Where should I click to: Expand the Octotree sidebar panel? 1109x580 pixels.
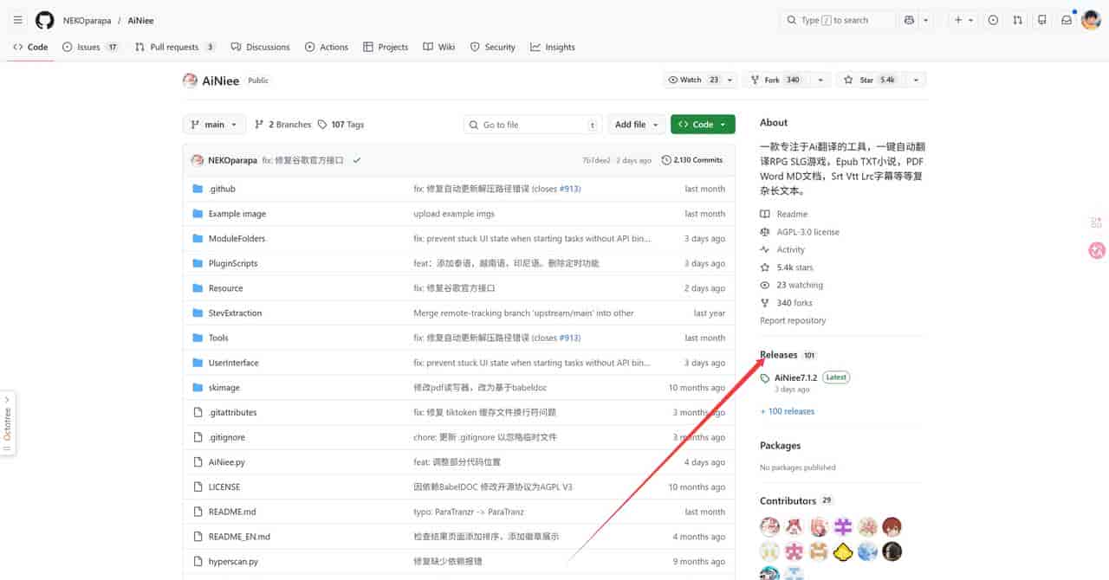[8, 424]
